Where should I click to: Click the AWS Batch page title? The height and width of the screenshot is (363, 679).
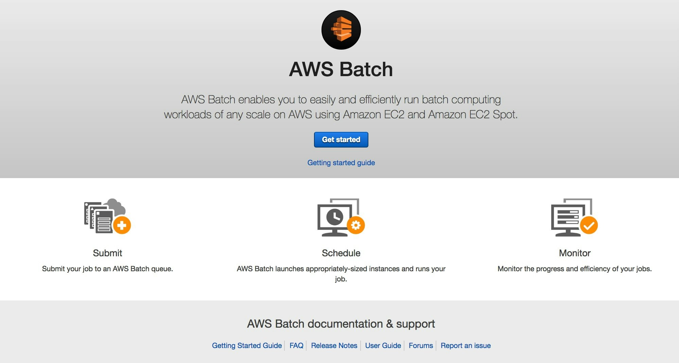click(x=341, y=69)
